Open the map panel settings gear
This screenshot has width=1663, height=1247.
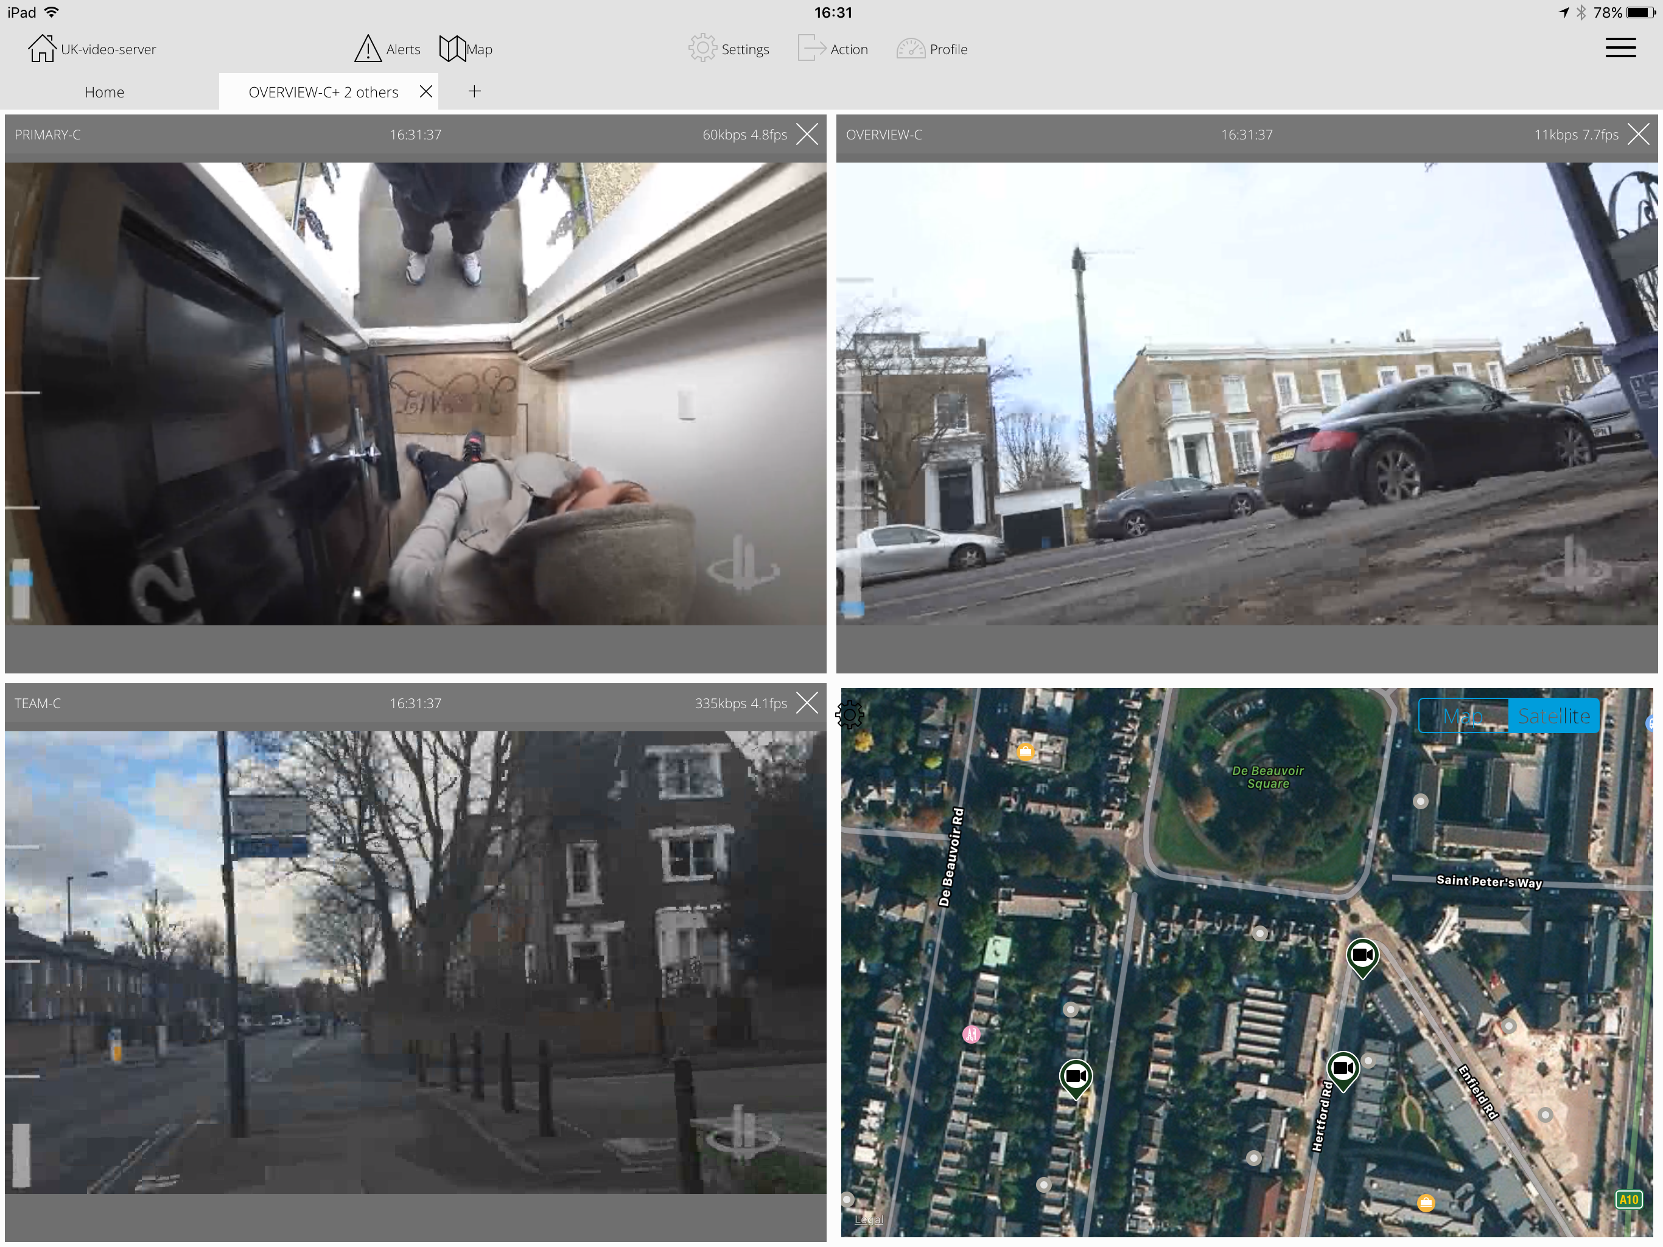pyautogui.click(x=850, y=714)
